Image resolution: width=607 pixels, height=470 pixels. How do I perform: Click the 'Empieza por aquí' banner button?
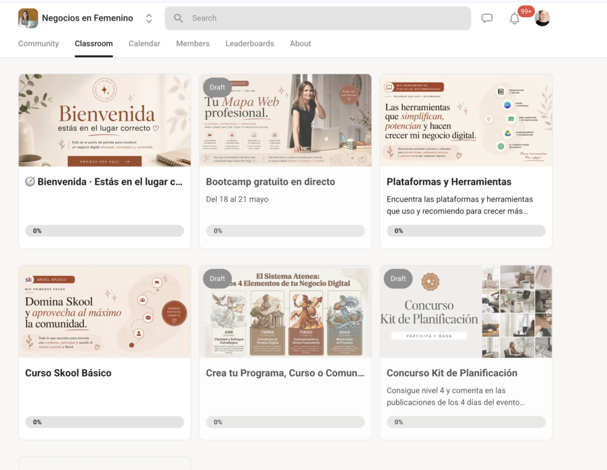tap(104, 162)
